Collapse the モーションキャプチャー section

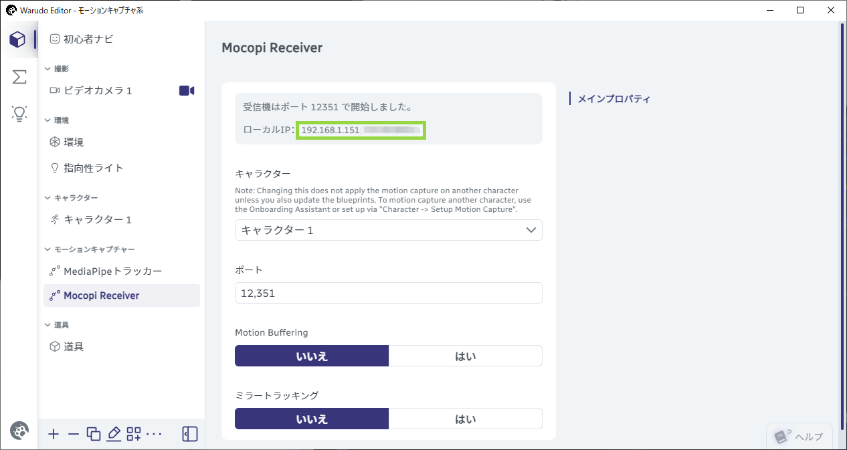click(48, 249)
